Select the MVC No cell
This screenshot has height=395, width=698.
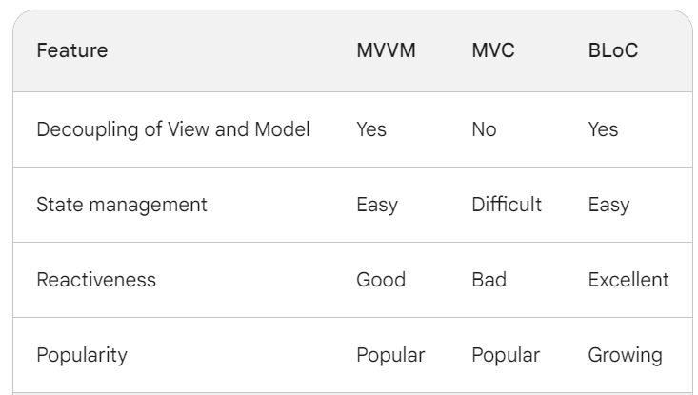(484, 129)
